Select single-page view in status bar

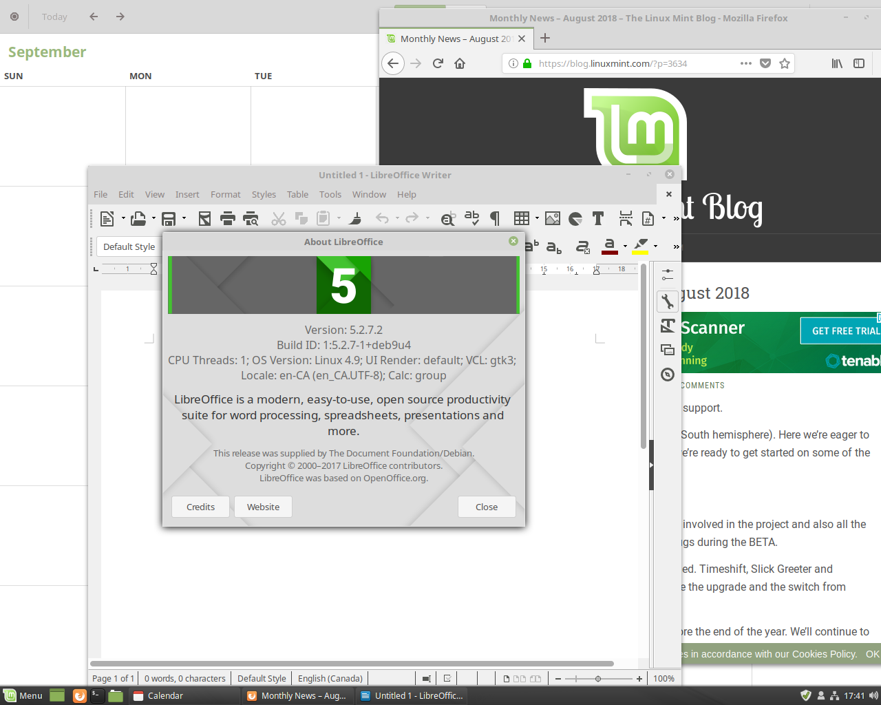(x=507, y=679)
